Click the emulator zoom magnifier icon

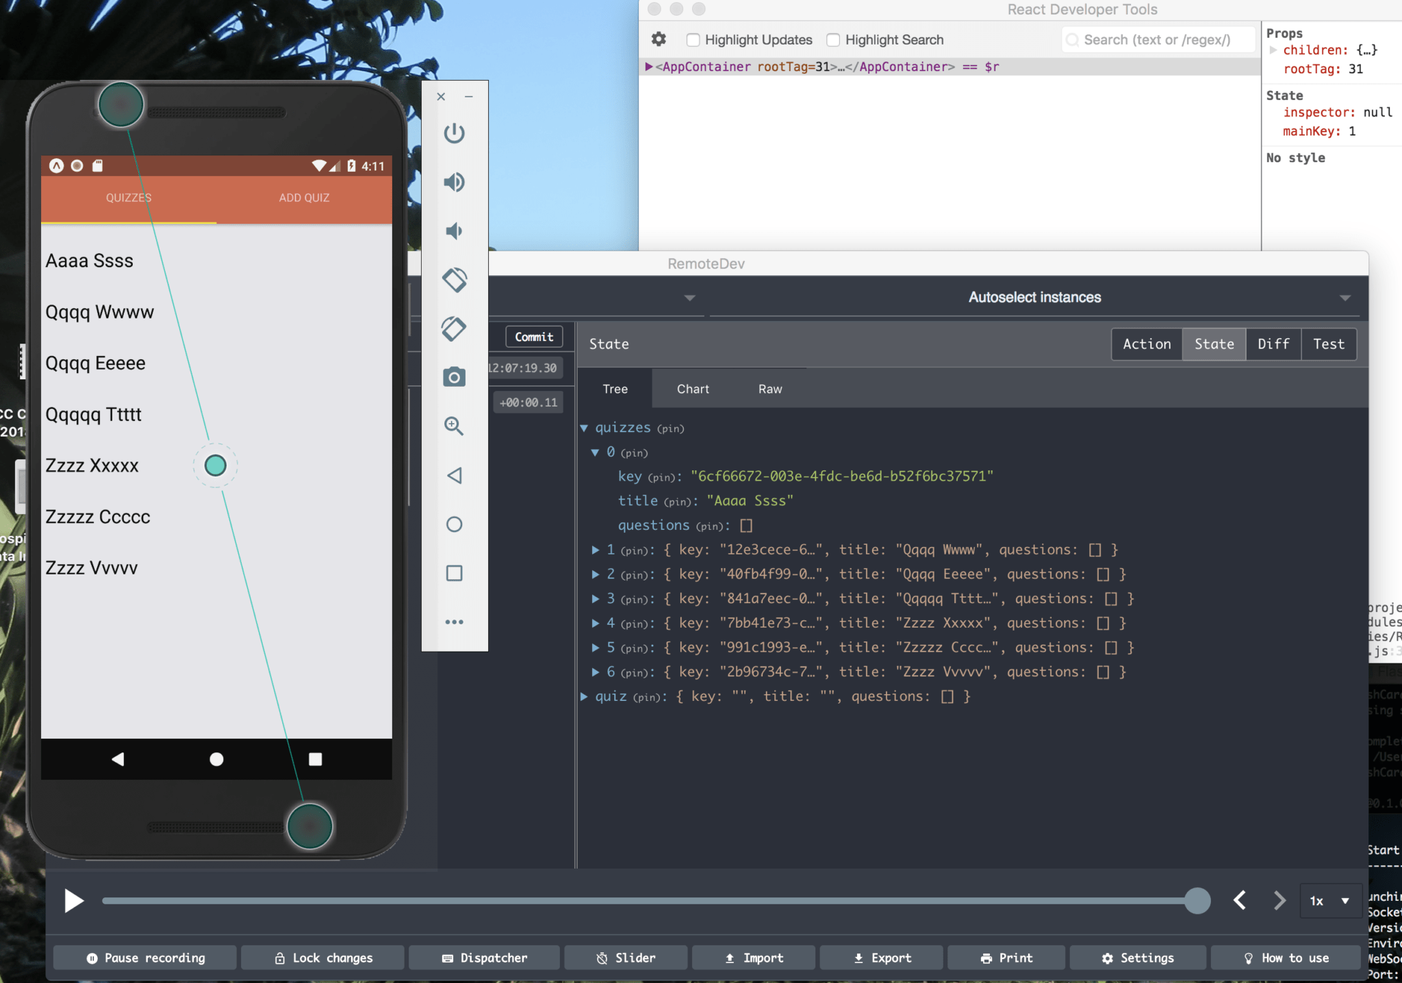(x=455, y=426)
